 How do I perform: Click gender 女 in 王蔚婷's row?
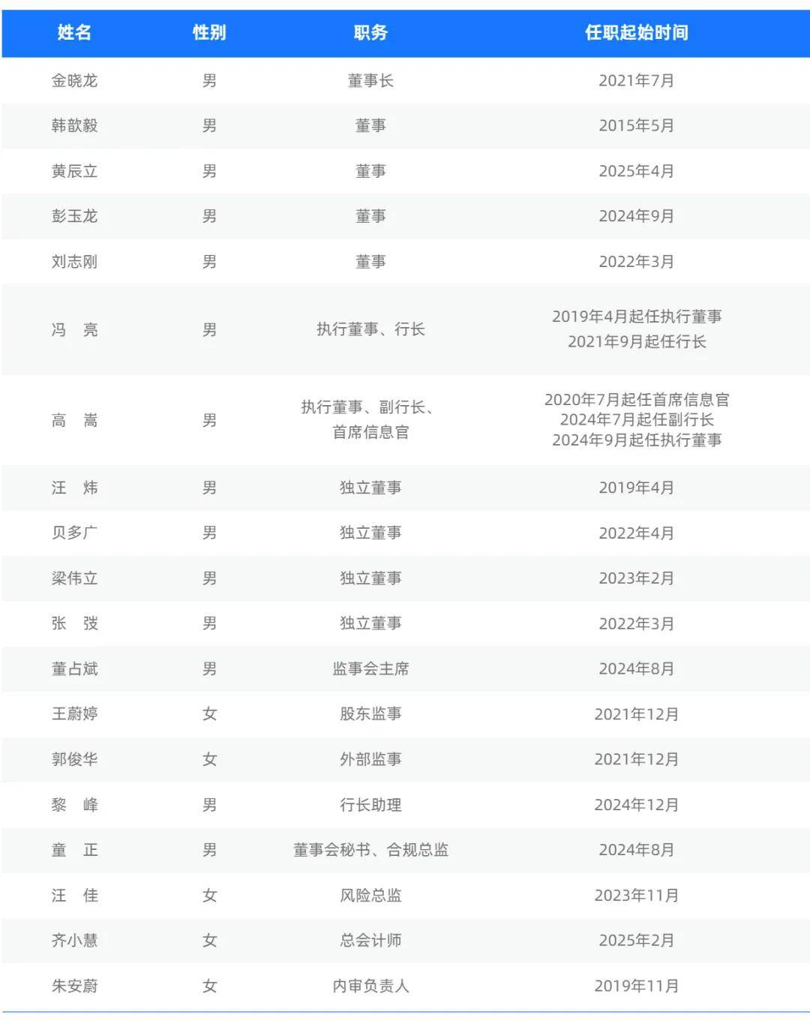coord(209,714)
